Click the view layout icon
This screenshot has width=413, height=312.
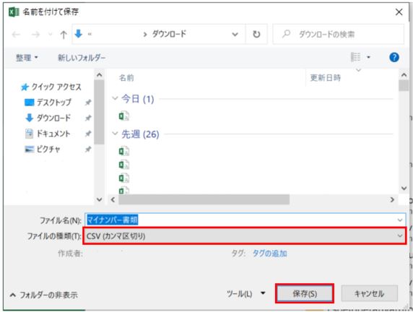tap(355, 57)
